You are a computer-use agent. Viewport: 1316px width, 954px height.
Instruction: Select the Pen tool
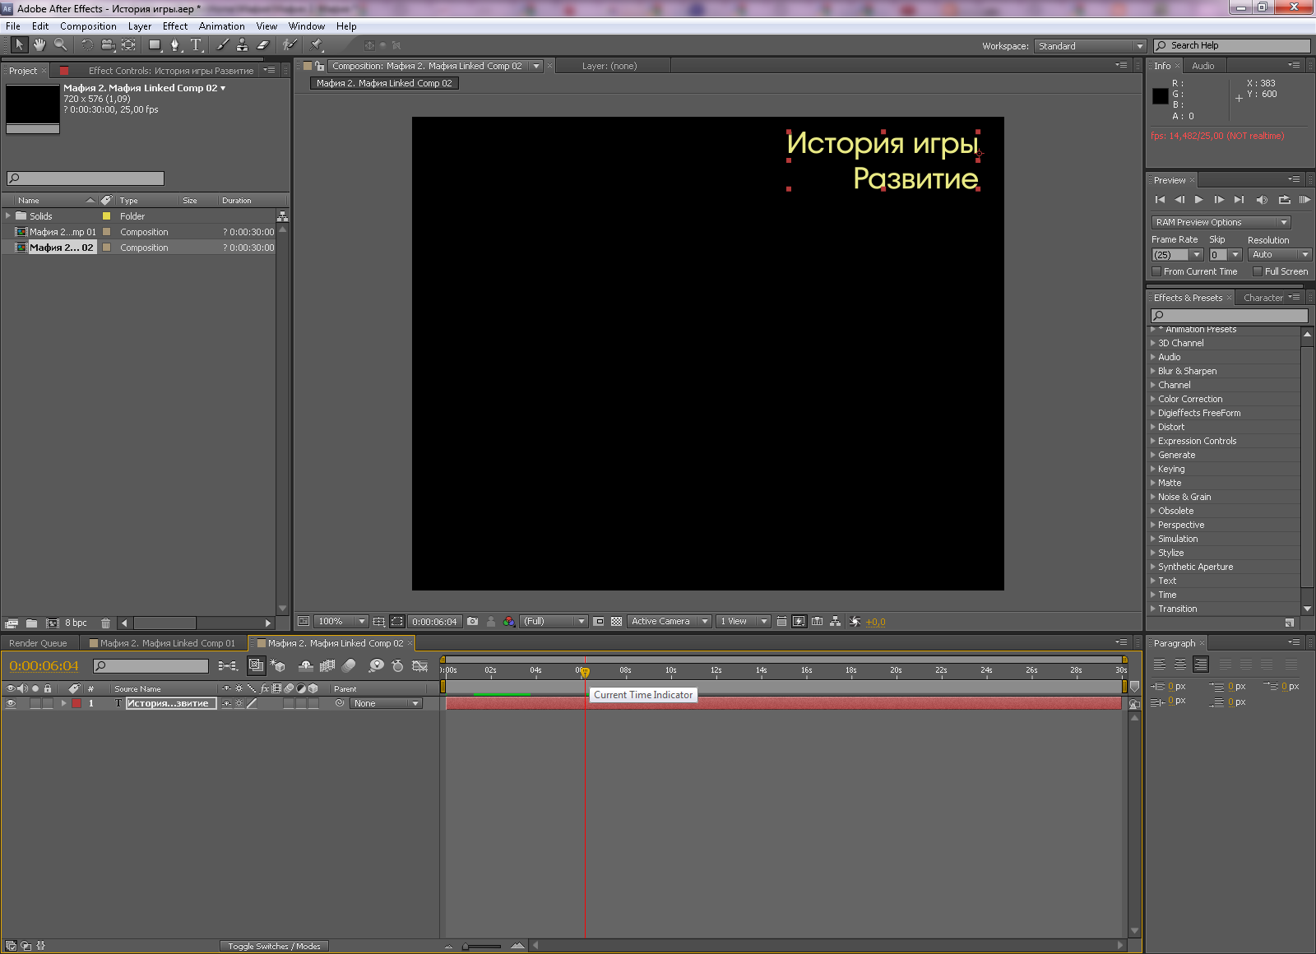coord(175,45)
